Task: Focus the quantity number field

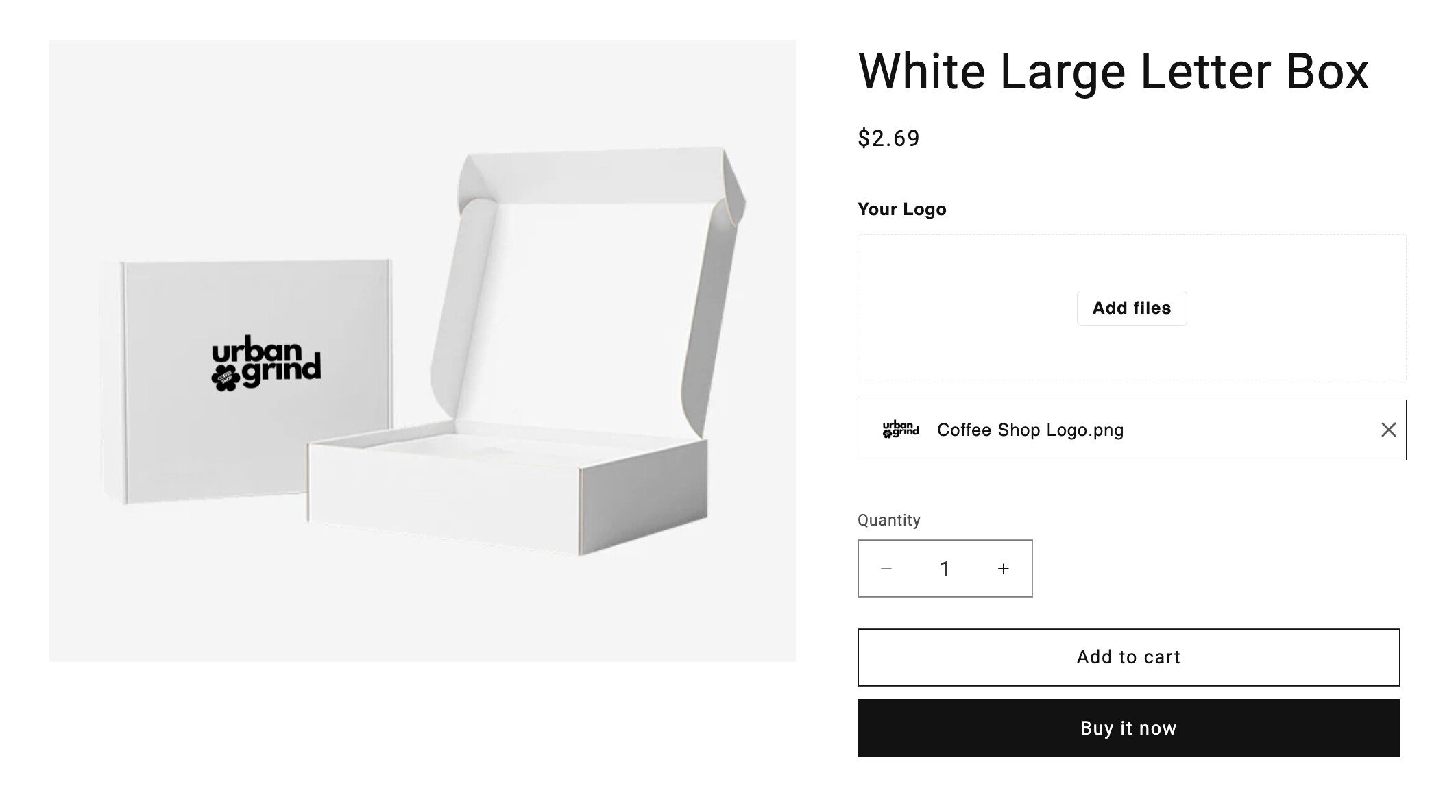Action: (945, 569)
